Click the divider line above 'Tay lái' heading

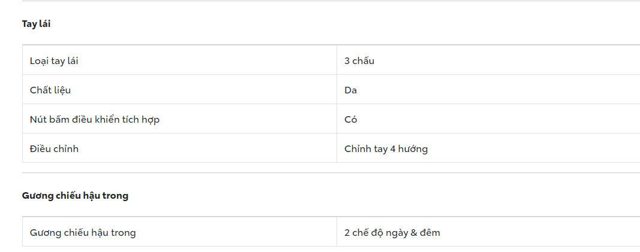click(330, 1)
